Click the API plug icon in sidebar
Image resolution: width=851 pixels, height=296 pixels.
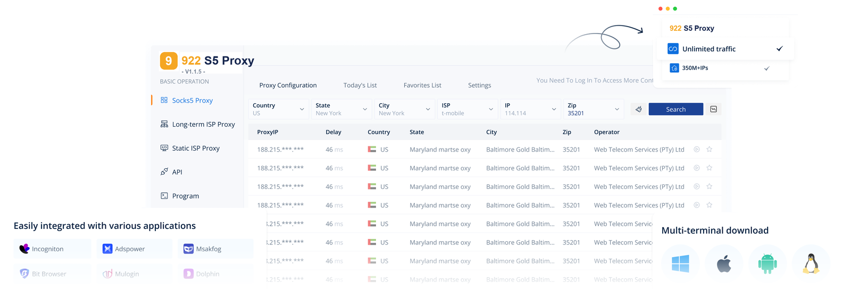(x=164, y=171)
